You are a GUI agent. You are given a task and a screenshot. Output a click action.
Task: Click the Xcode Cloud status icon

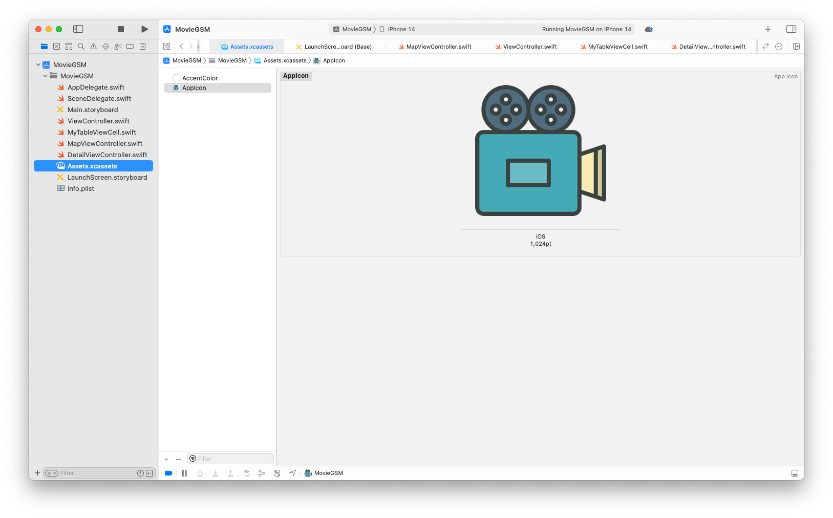649,29
